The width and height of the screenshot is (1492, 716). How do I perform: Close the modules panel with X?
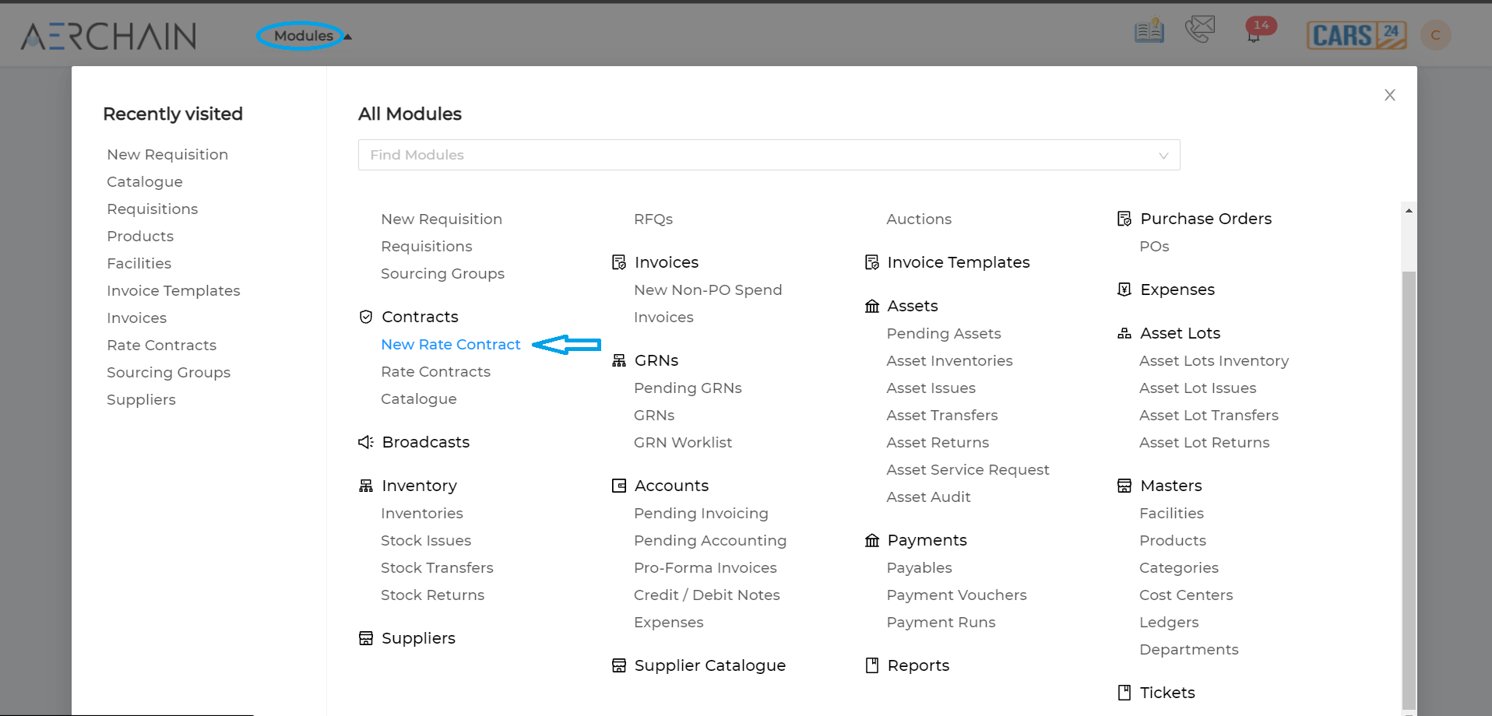(x=1390, y=95)
